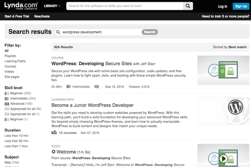The width and height of the screenshot is (251, 167).
Task: Filter results by Learning Paths
Action: (x=15, y=61)
